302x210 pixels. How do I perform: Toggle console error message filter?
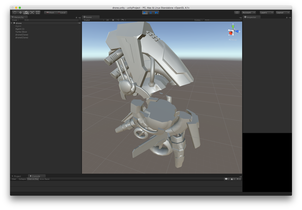click(x=239, y=179)
